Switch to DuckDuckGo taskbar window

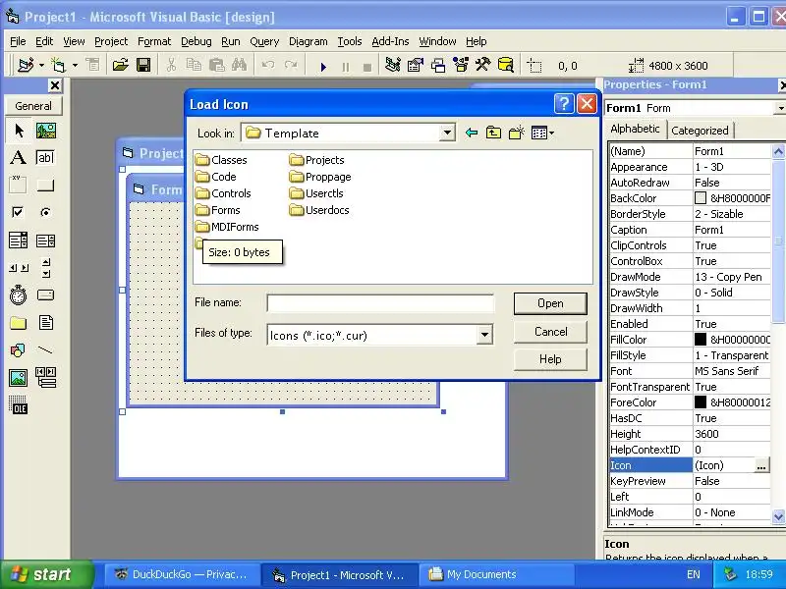click(x=182, y=575)
